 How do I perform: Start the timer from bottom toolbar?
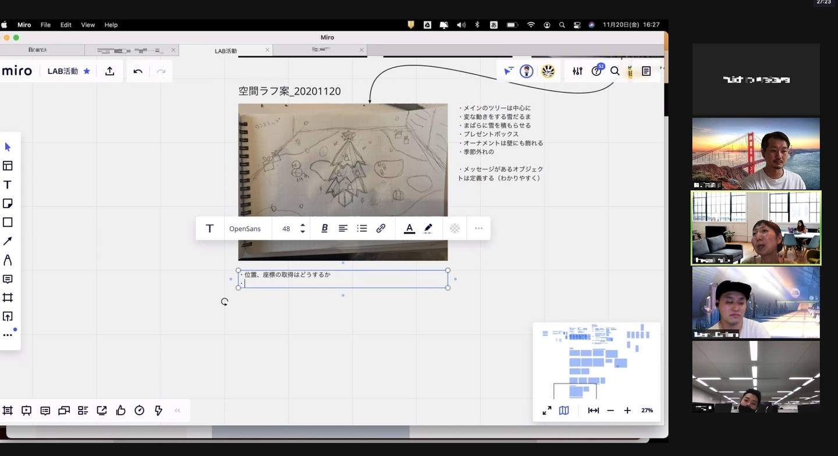click(139, 411)
